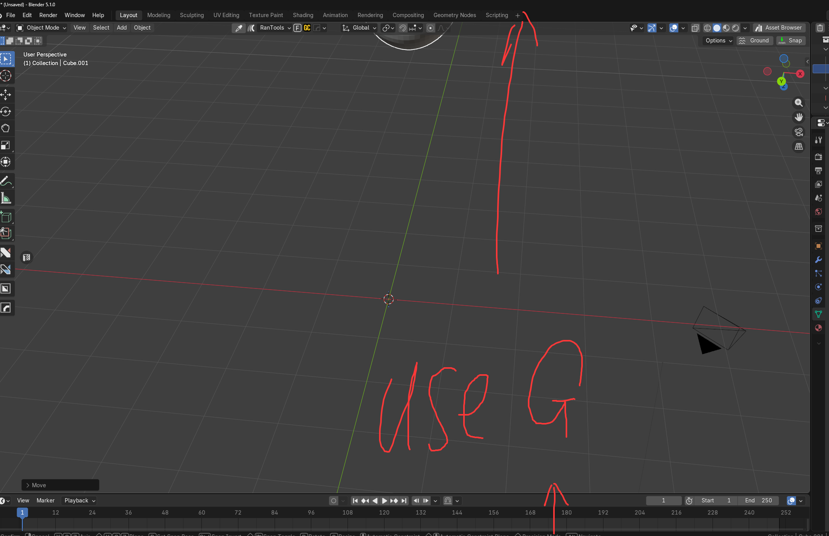Click the playhead marker at frame 1

[22, 513]
